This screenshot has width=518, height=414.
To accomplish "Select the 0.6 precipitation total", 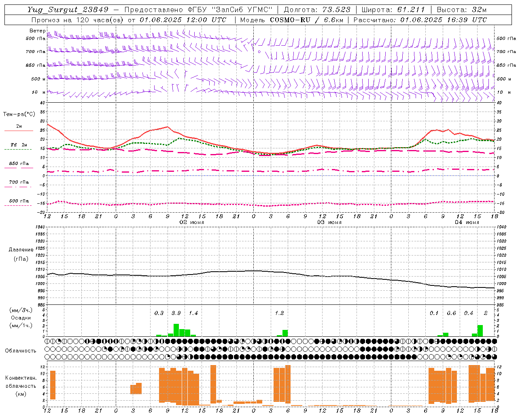I will tap(451, 313).
